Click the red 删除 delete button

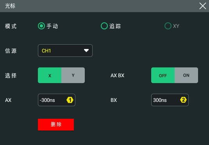[x=56, y=125]
